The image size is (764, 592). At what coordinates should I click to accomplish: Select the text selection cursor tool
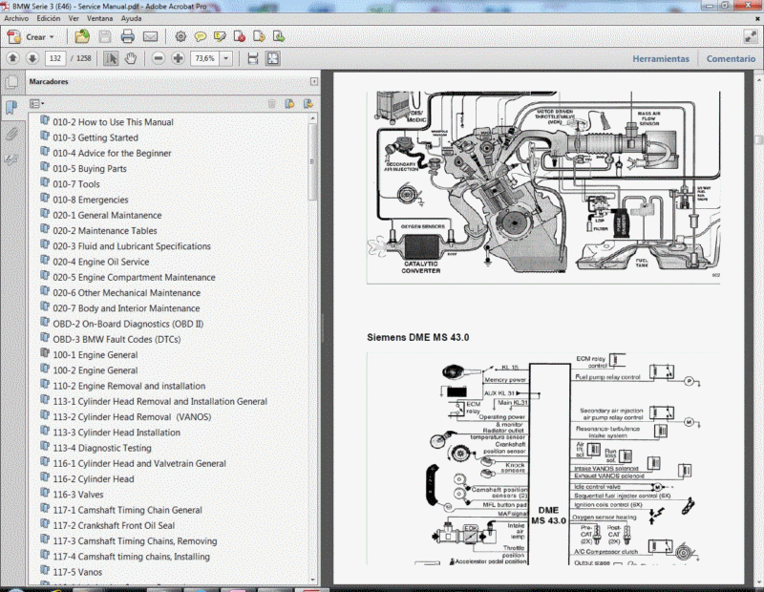[x=111, y=58]
